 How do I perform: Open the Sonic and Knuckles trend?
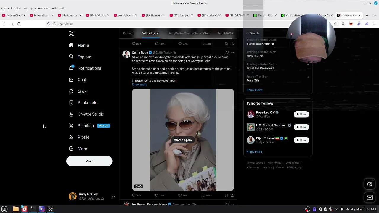261,44
